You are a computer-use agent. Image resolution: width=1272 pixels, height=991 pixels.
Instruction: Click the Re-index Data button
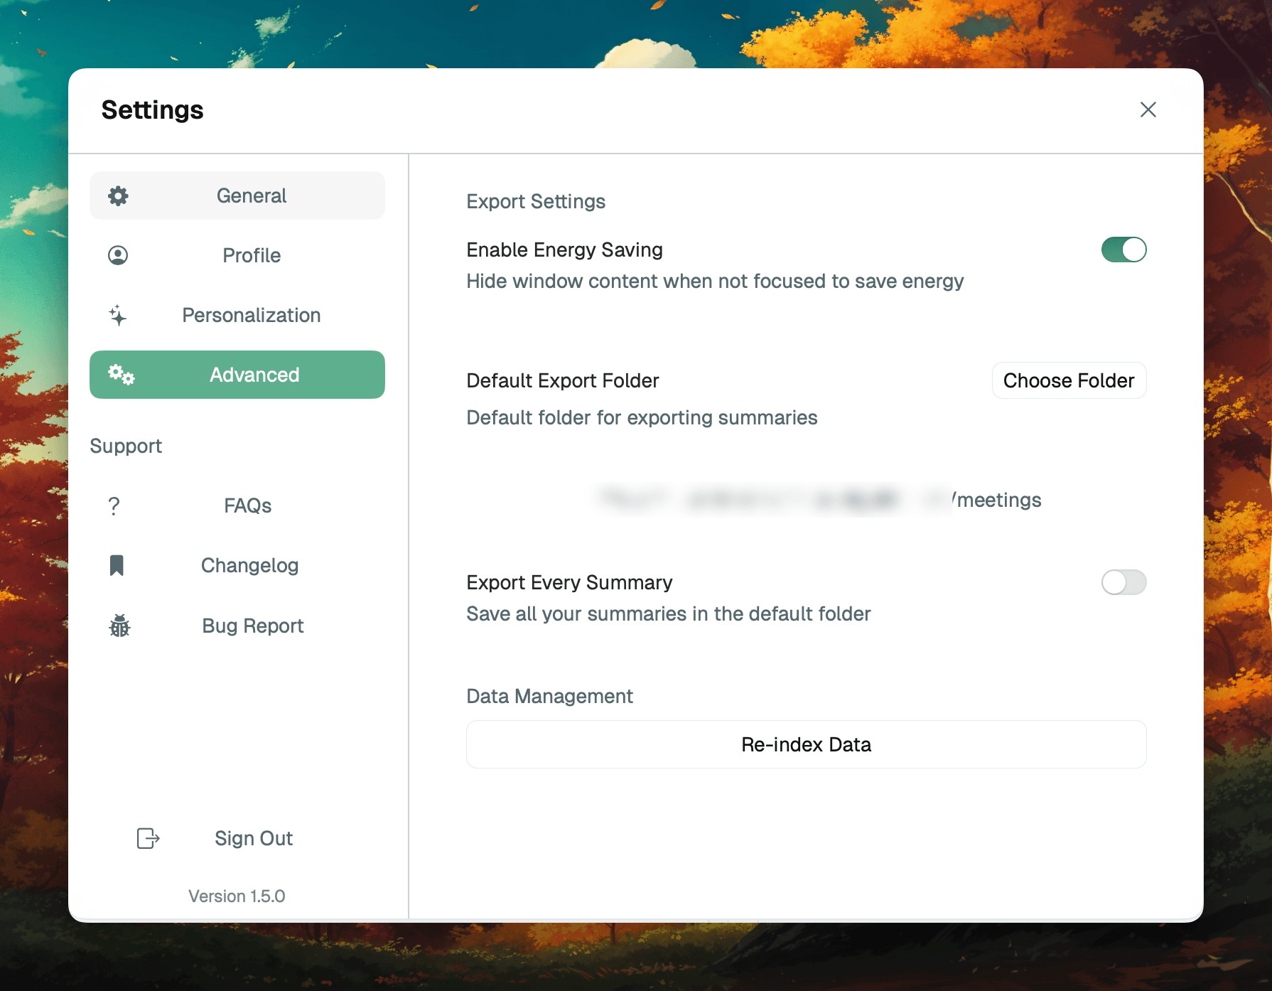pos(806,744)
